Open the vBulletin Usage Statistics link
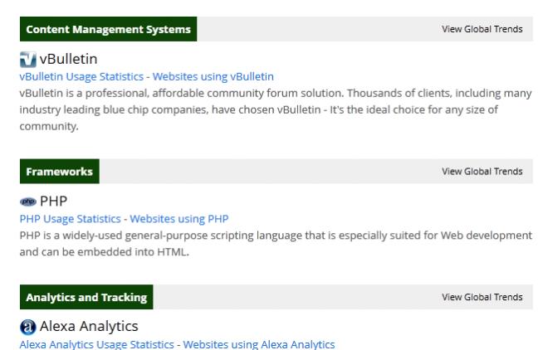The height and width of the screenshot is (350, 543). tap(82, 76)
